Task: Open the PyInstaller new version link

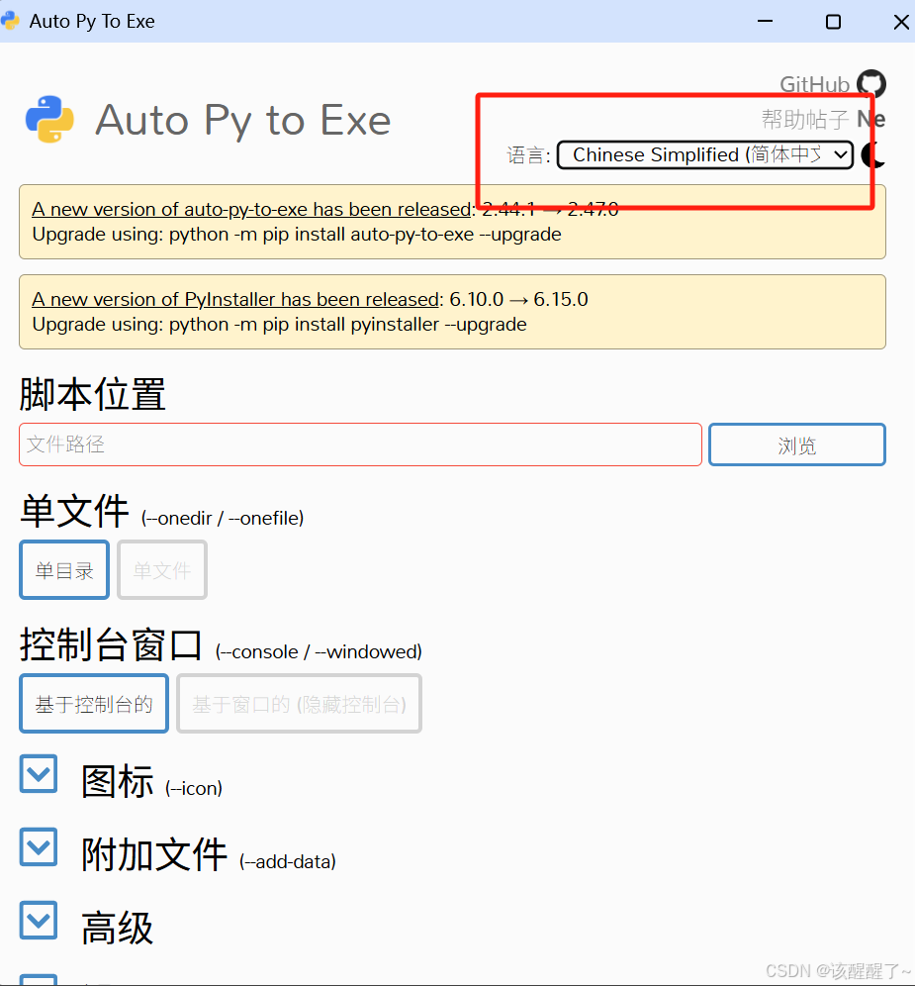Action: click(235, 299)
